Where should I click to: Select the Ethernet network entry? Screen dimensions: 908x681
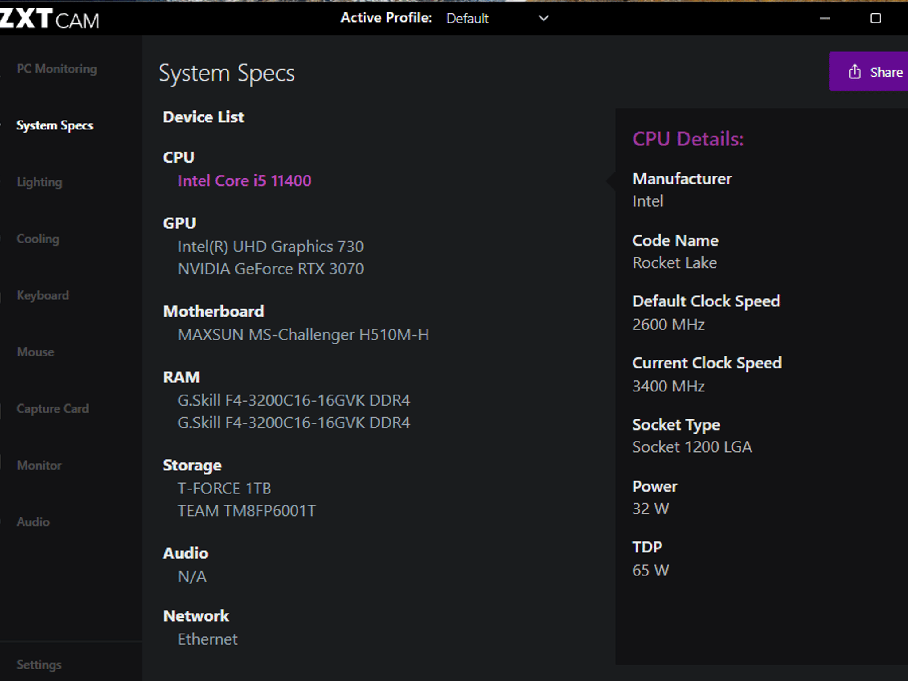[207, 639]
